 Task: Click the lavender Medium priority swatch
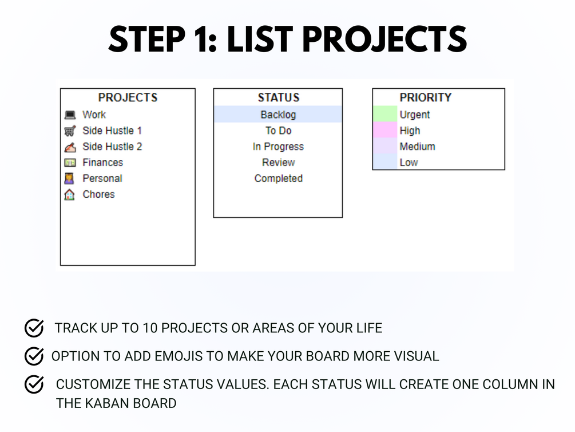[x=385, y=146]
